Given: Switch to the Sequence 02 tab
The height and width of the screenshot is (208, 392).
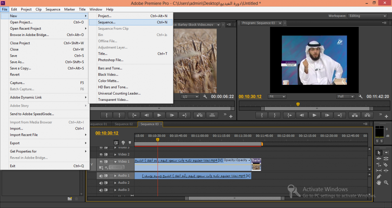Looking at the screenshot, I should pyautogui.click(x=123, y=124).
